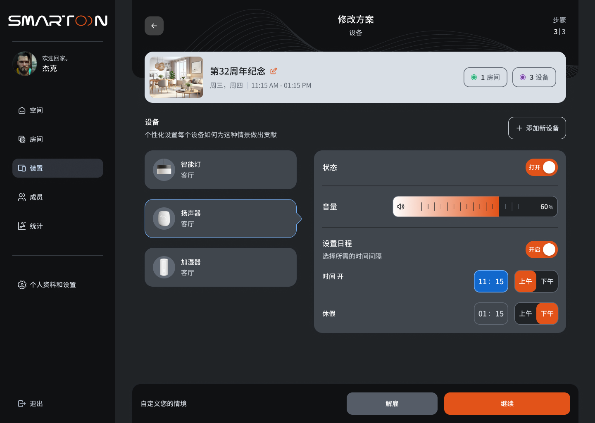Click the 加湿器 humidifier device icon
The height and width of the screenshot is (423, 595).
(164, 267)
